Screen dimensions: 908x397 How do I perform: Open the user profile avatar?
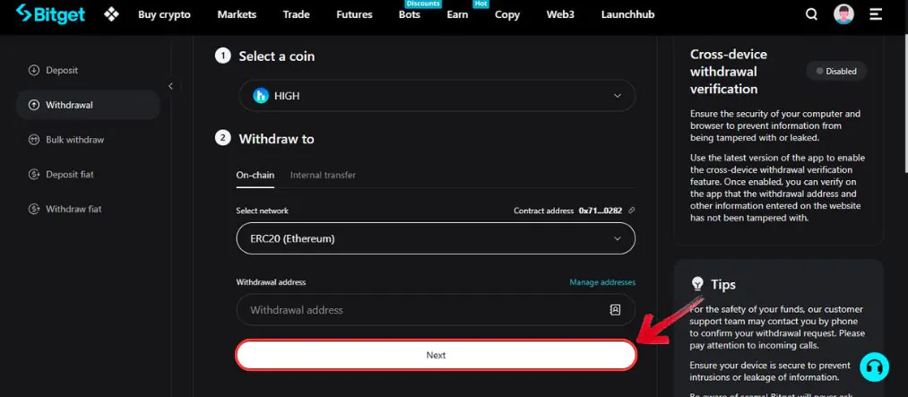pyautogui.click(x=843, y=14)
